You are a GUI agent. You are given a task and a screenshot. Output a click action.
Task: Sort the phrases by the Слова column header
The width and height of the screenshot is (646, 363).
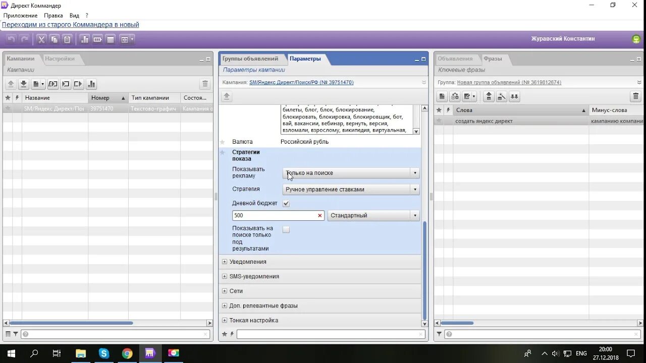click(520, 110)
